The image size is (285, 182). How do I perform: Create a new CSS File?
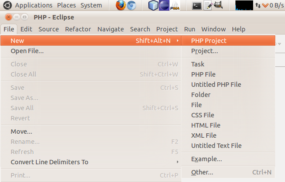[x=228, y=115]
